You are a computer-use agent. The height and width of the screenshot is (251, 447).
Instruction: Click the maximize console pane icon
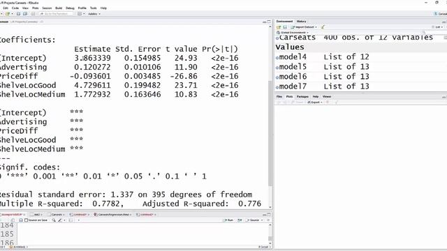(268, 22)
